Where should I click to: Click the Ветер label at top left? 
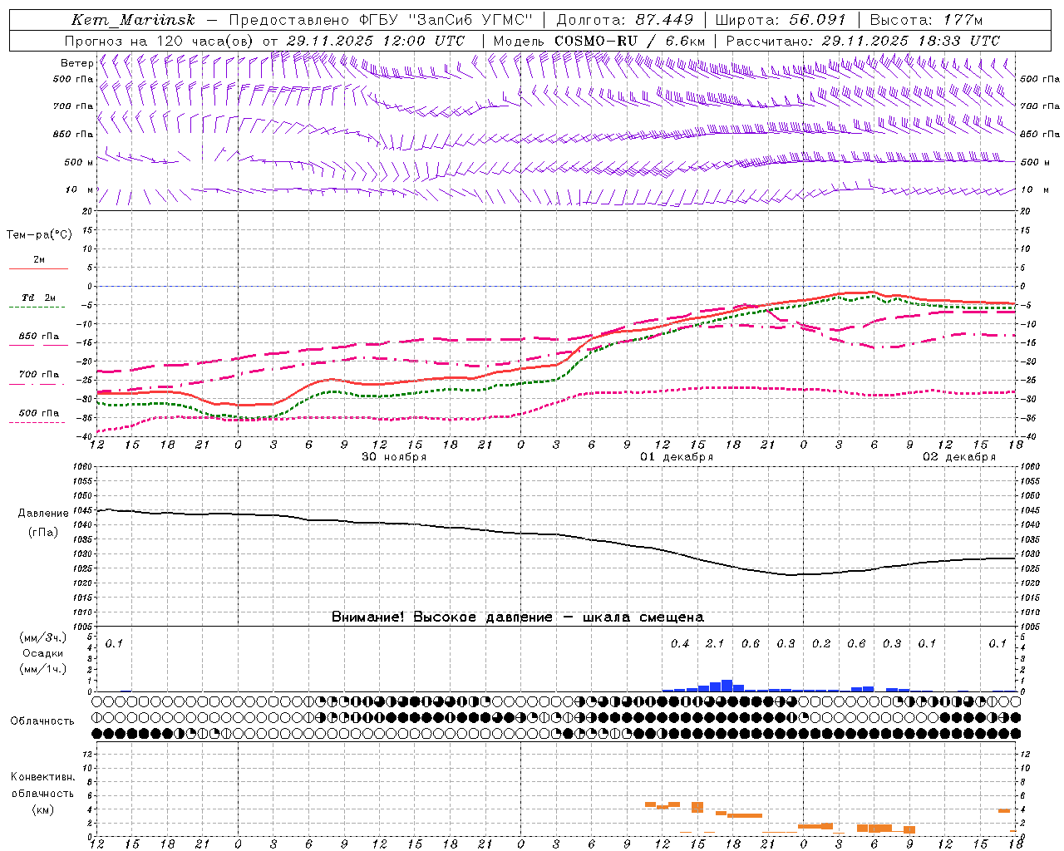(76, 63)
